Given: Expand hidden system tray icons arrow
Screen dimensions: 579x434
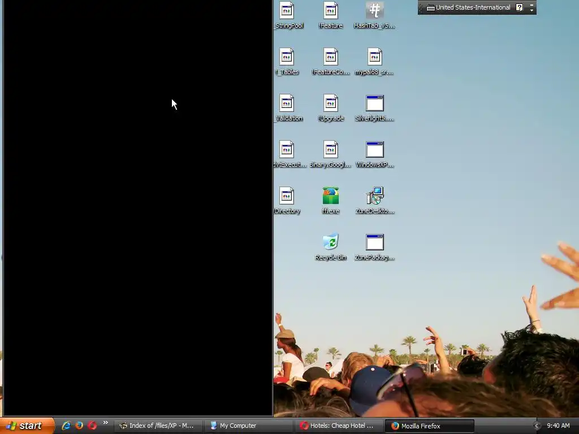Looking at the screenshot, I should coord(537,426).
